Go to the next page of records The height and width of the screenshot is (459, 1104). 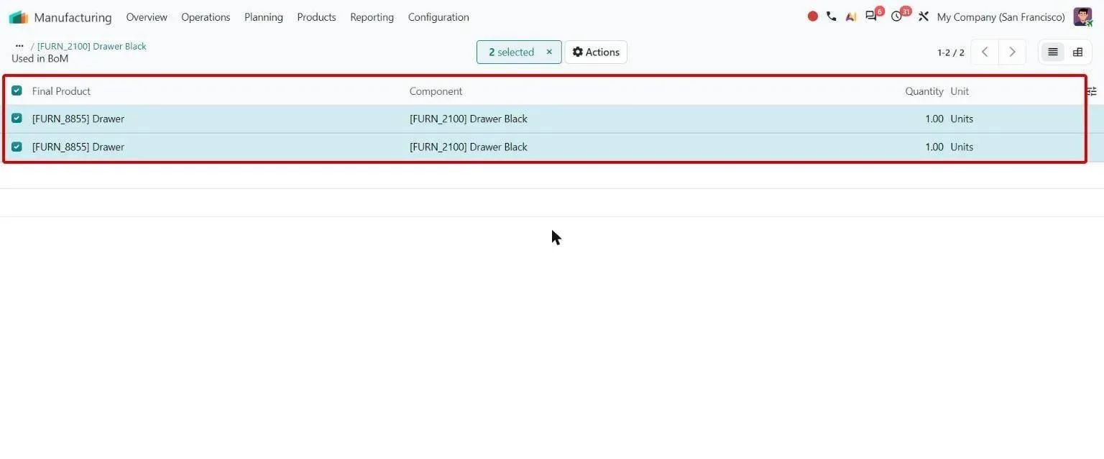point(1012,52)
